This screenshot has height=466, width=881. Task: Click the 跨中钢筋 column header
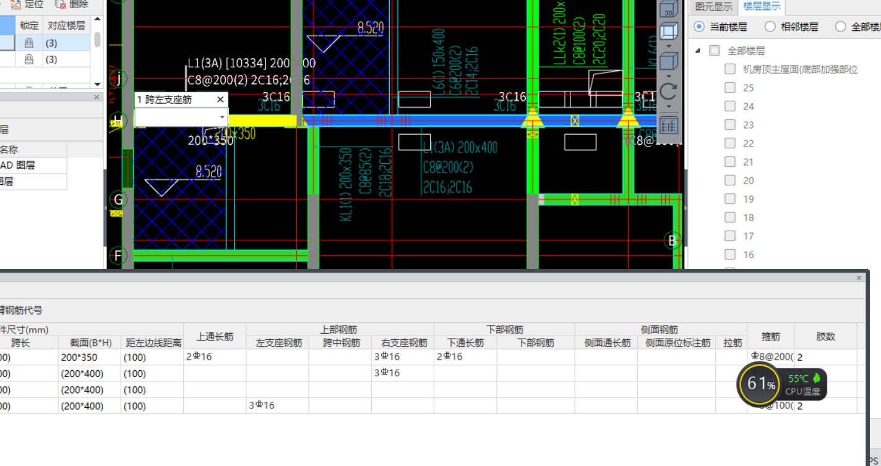pos(340,342)
